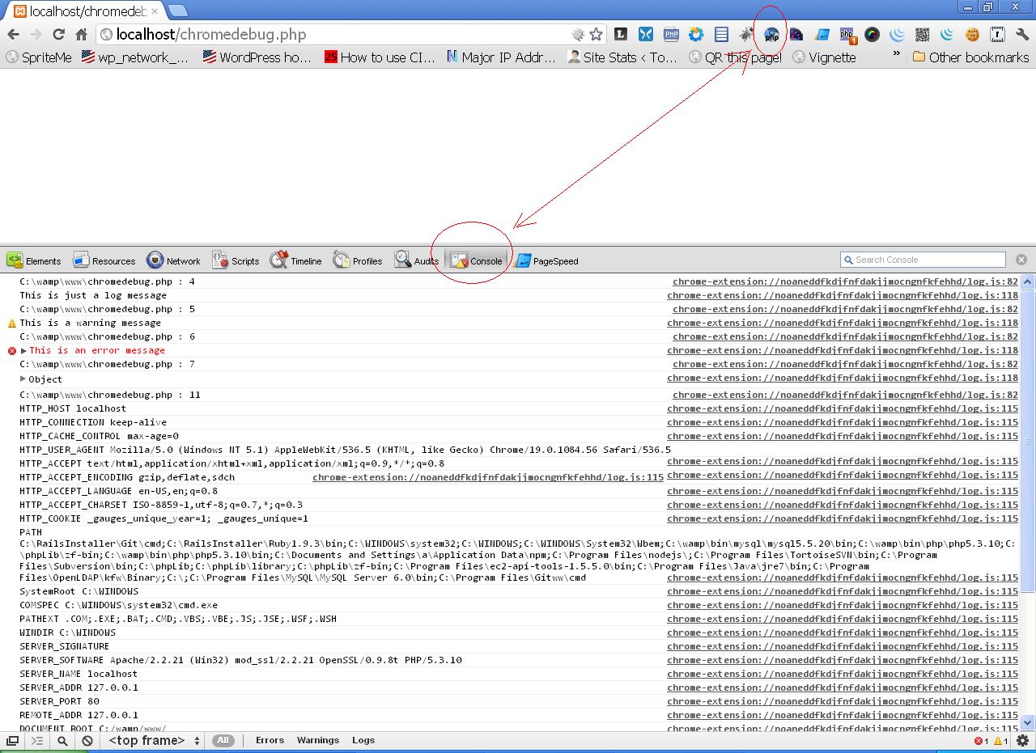Screen dimensions: 1036x753
Task: Expand the logged Object entry
Action: click(x=23, y=379)
